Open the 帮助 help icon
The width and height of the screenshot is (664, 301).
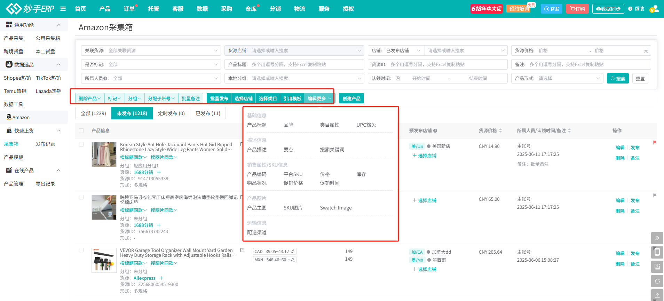tap(636, 9)
